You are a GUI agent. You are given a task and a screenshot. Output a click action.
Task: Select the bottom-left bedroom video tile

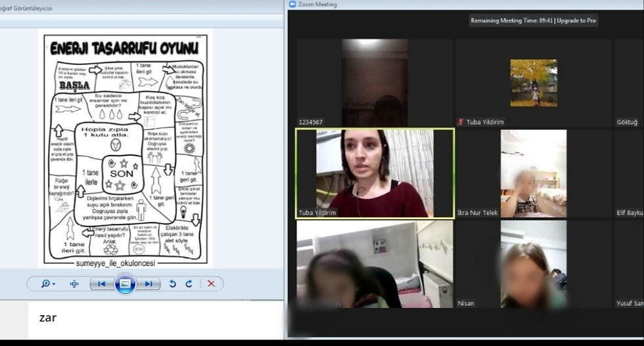(x=375, y=265)
